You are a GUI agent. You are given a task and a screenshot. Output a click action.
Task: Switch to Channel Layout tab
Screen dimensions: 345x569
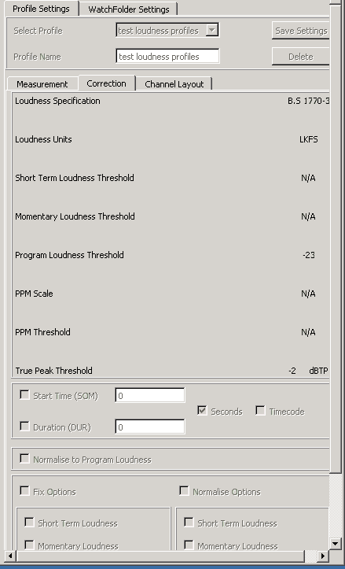tap(174, 84)
